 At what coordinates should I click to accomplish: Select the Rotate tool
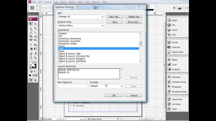(x=31, y=45)
